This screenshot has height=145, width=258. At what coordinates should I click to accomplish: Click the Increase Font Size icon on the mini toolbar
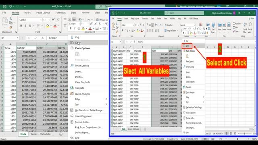coord(92,24)
